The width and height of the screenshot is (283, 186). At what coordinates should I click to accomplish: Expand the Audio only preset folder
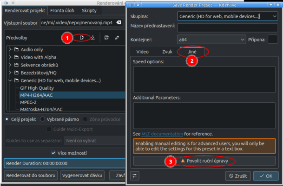11,49
